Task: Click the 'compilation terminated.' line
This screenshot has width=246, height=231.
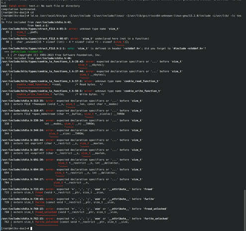Action: pyautogui.click(x=18, y=9)
